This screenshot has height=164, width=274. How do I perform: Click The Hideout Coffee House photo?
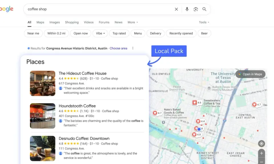click(43, 83)
